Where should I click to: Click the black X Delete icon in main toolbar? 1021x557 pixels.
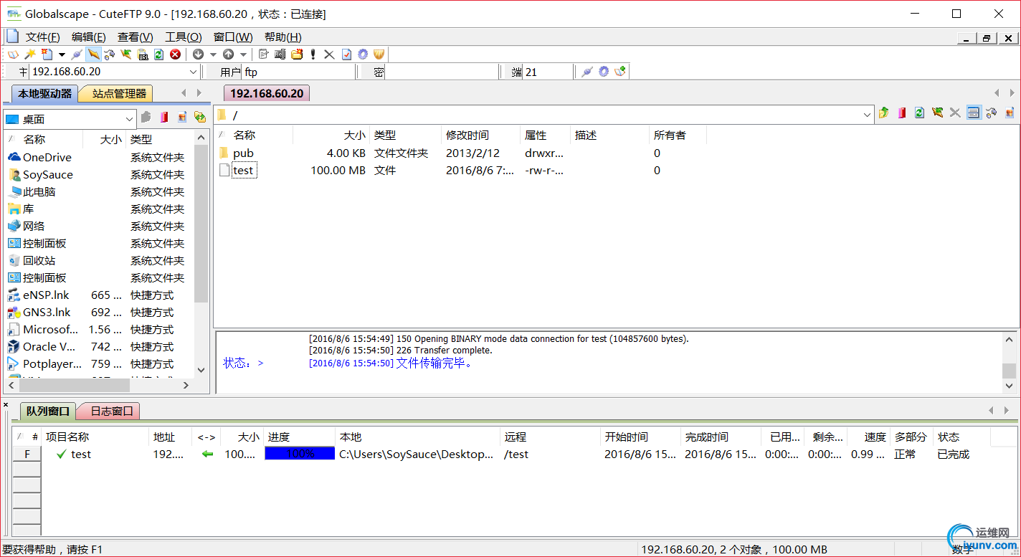pyautogui.click(x=329, y=54)
